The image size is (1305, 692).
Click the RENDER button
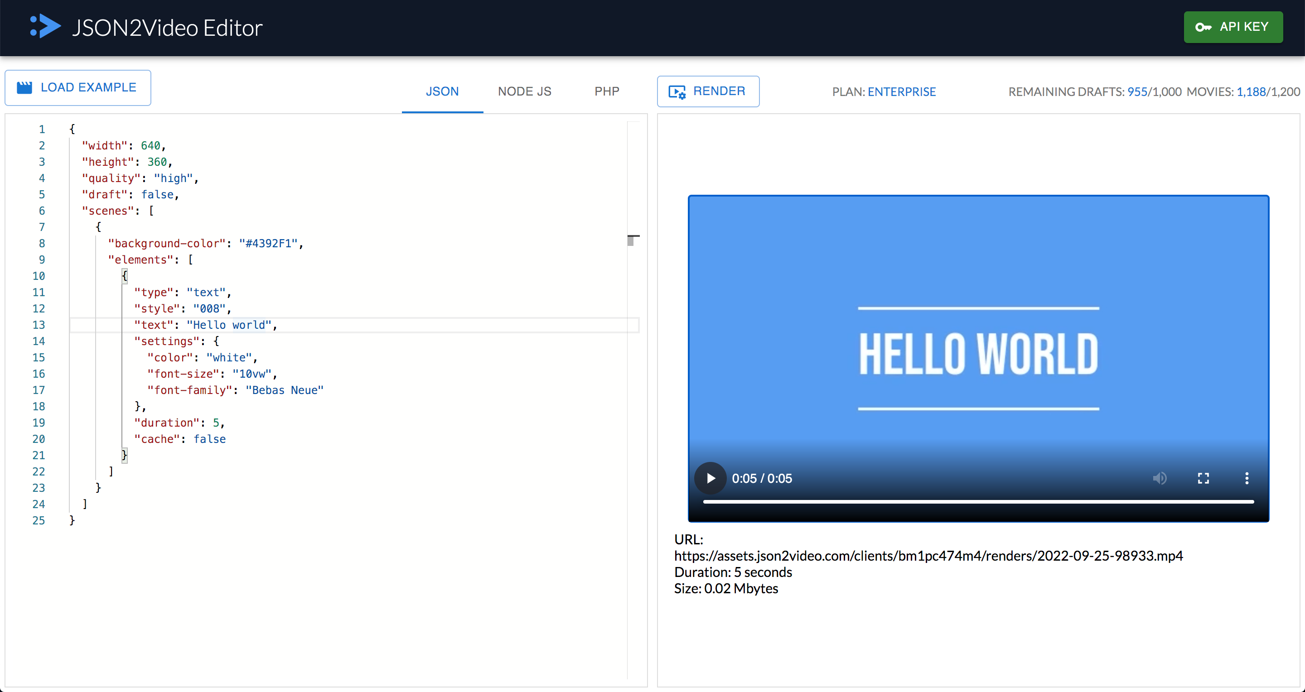click(x=708, y=91)
